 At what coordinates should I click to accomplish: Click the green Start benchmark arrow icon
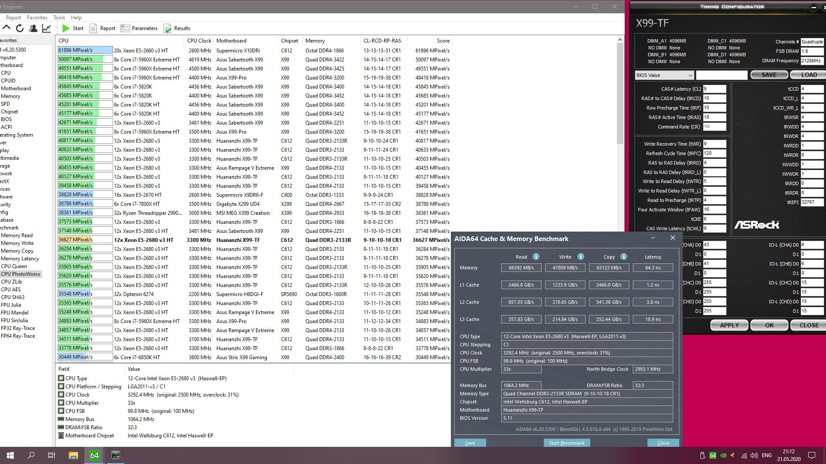[x=66, y=28]
